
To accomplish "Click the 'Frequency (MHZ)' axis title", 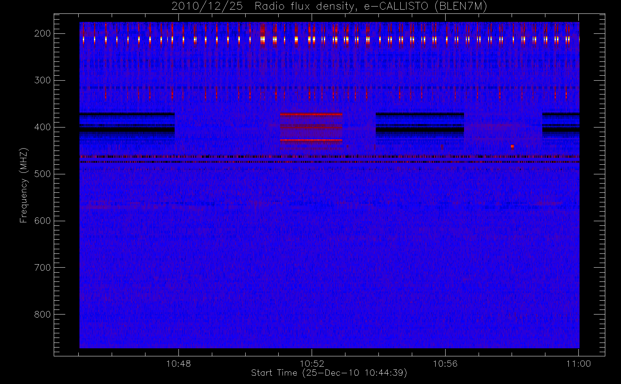I will click(x=24, y=185).
